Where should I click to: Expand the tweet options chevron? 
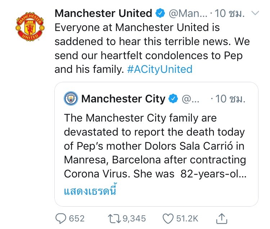point(255,13)
